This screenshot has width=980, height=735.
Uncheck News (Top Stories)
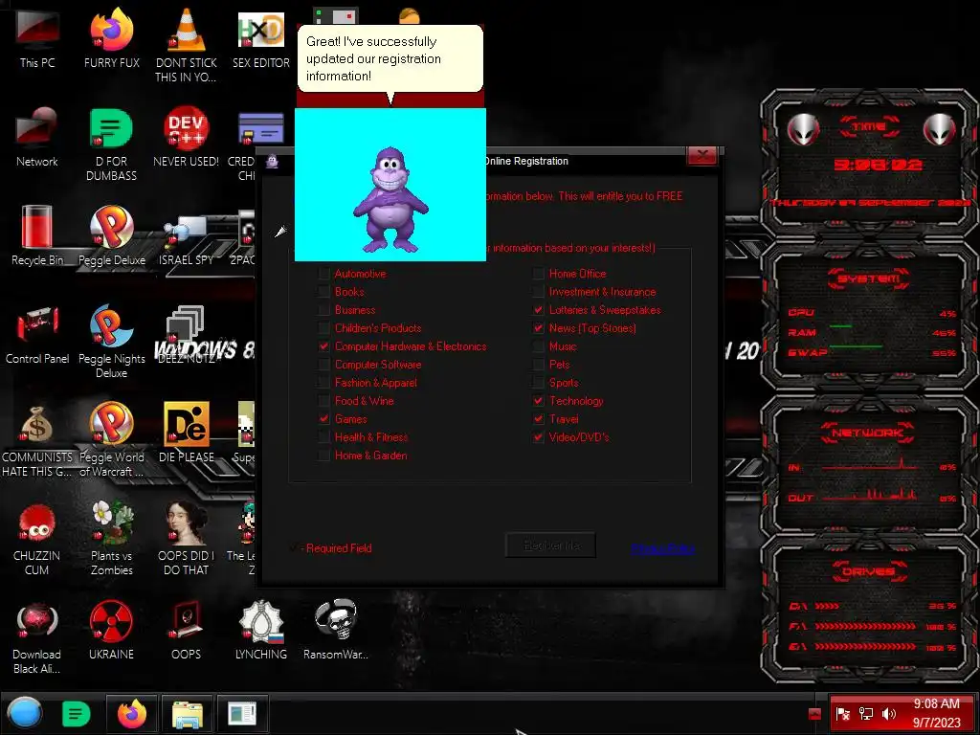(x=538, y=327)
